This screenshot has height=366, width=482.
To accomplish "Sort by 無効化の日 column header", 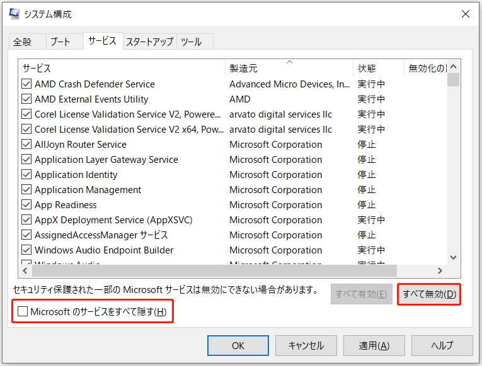I will (425, 68).
